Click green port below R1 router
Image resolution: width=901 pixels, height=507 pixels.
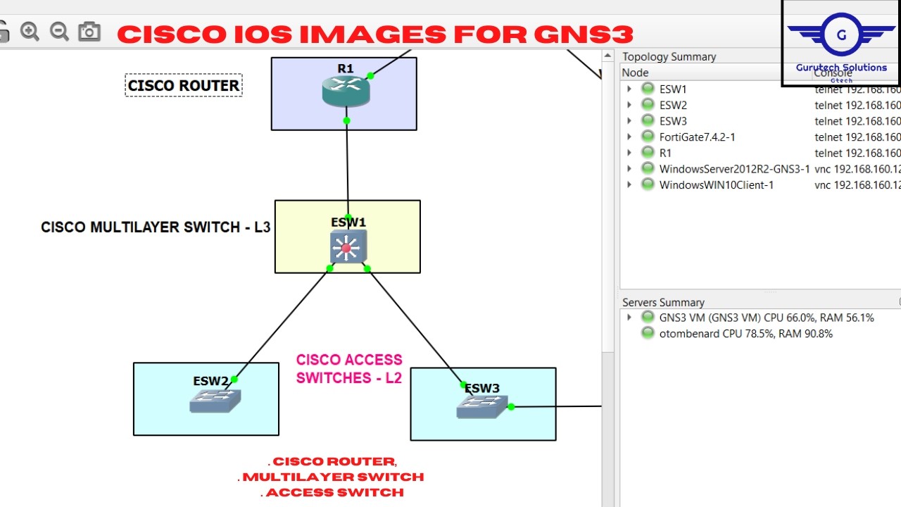point(346,120)
